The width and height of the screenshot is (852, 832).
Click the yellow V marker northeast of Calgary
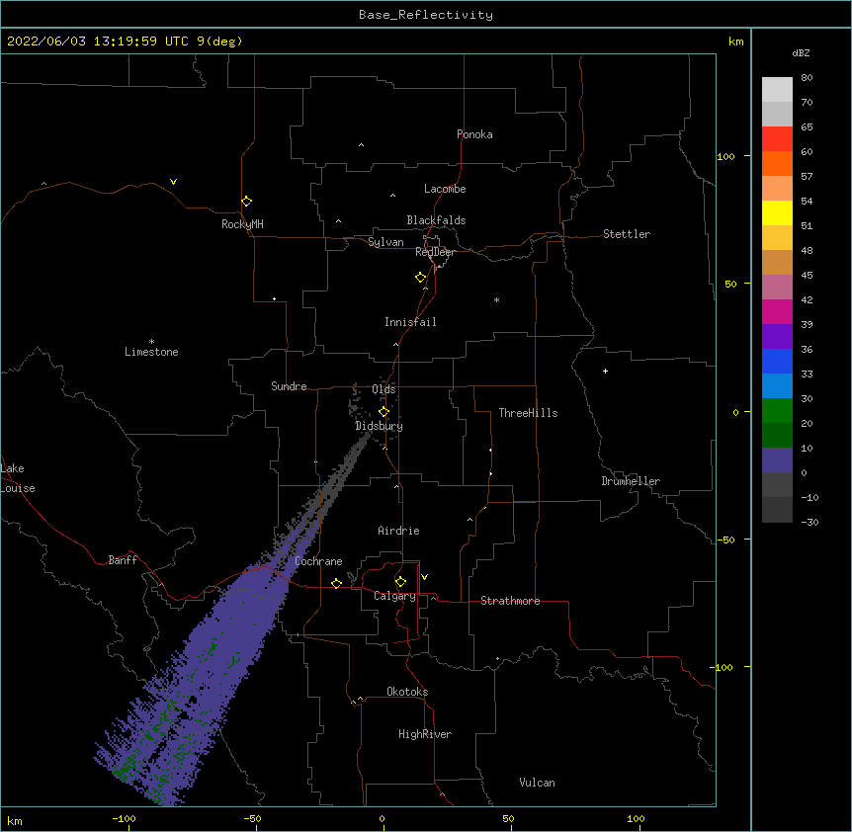pyautogui.click(x=424, y=577)
